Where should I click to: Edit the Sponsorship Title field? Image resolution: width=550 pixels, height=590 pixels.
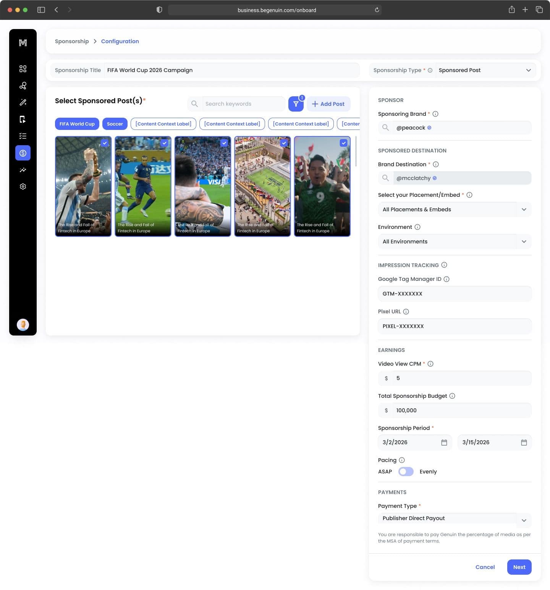click(x=231, y=70)
